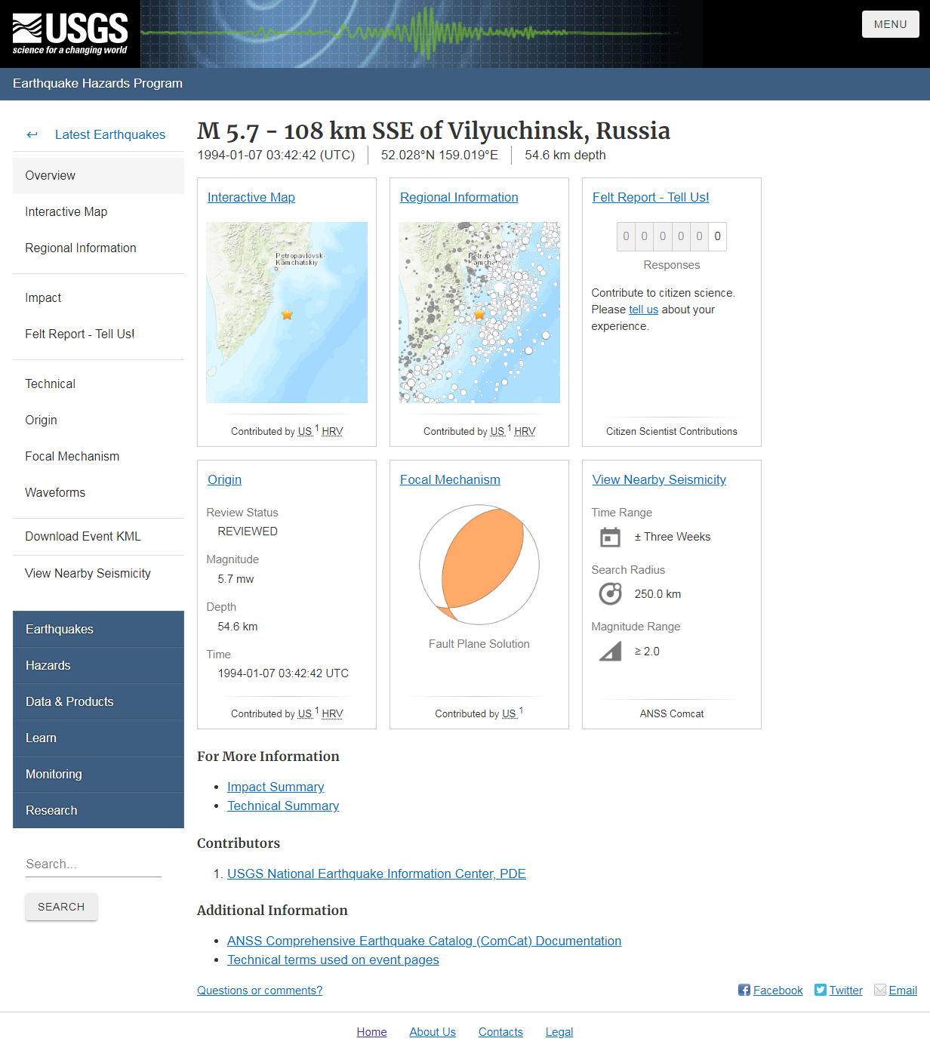Select View Nearby Seismicity in sidebar
930x1063 pixels.
point(98,573)
